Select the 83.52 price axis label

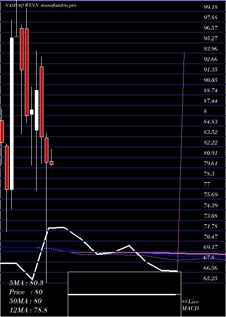click(210, 132)
